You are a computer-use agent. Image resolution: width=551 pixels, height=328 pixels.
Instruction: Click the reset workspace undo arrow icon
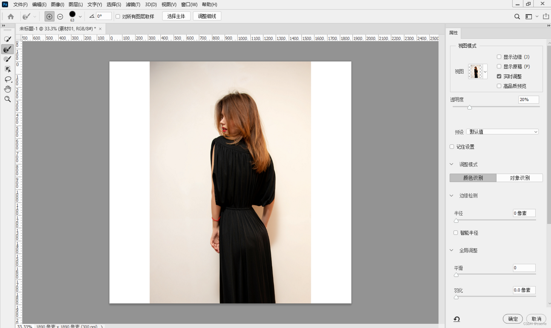pos(457,319)
